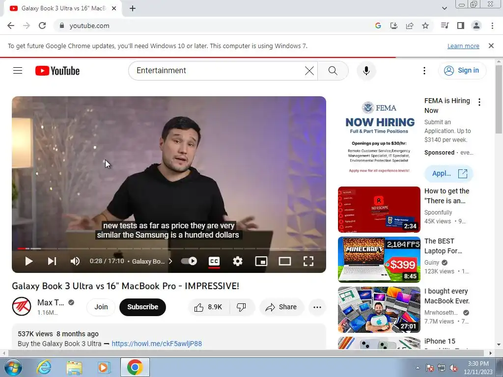Open the Minecraft $399 laptop video thumbnail
The image size is (503, 377).
379,259
